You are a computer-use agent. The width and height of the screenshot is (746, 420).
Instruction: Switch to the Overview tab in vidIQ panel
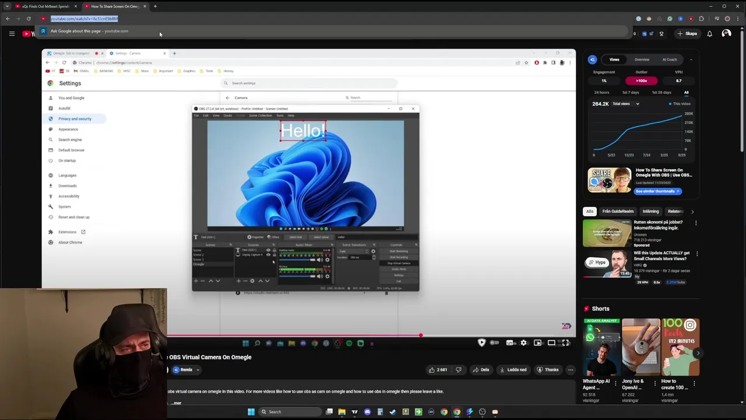(x=642, y=60)
